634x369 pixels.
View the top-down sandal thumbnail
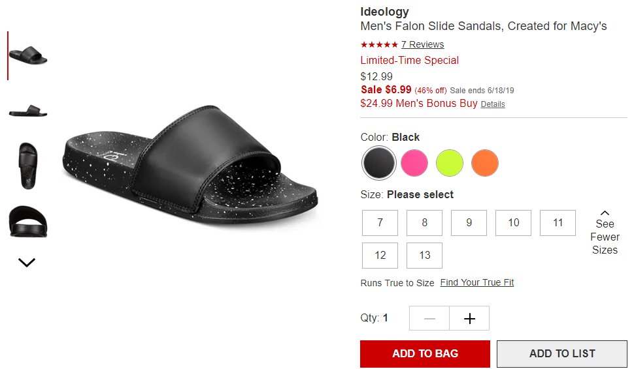click(x=28, y=166)
